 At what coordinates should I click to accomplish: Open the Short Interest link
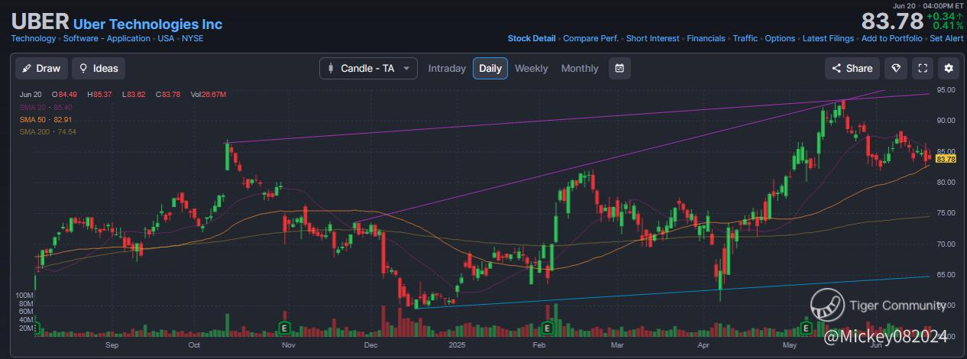click(653, 38)
